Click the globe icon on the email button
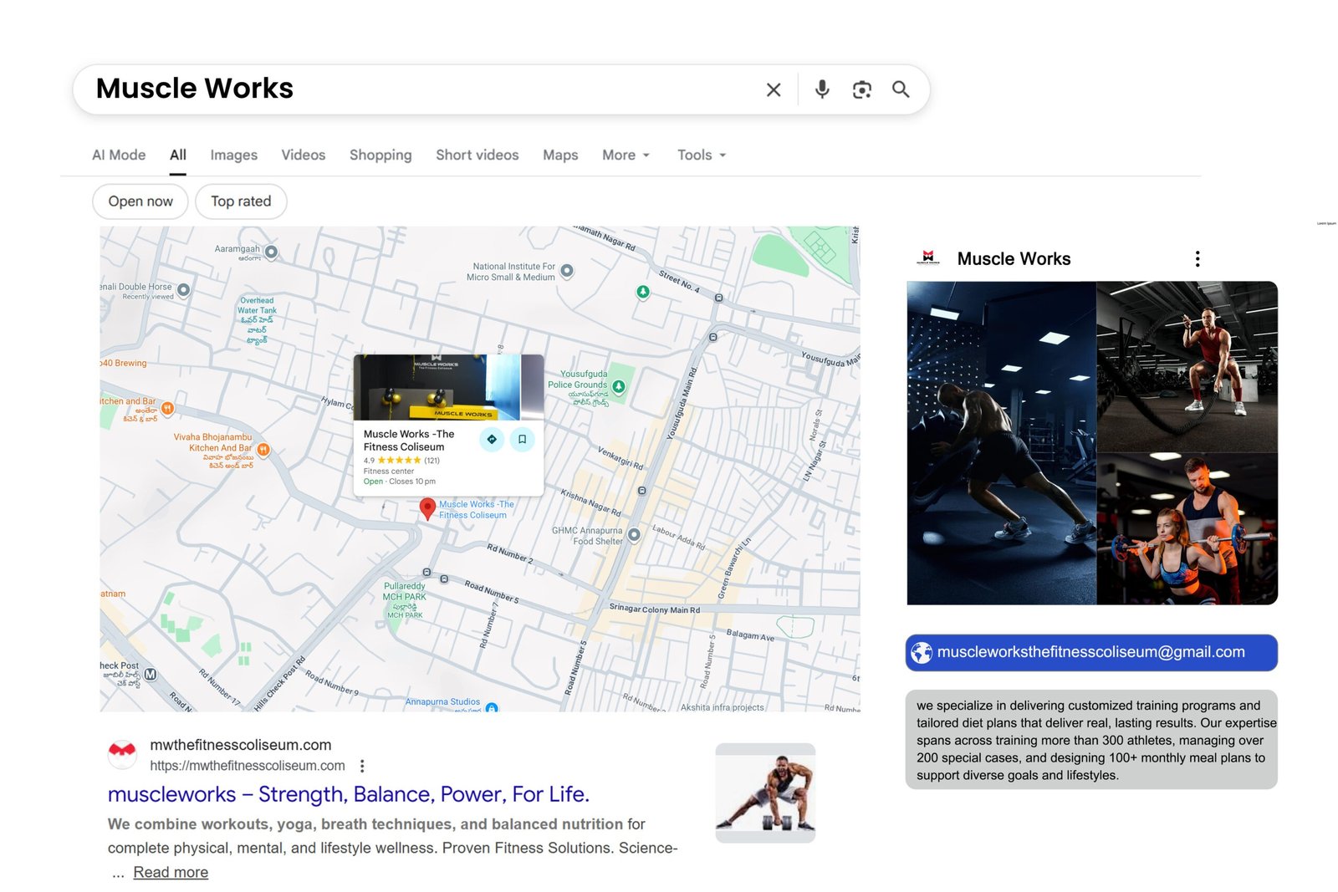Image resolution: width=1338 pixels, height=892 pixels. tap(921, 653)
